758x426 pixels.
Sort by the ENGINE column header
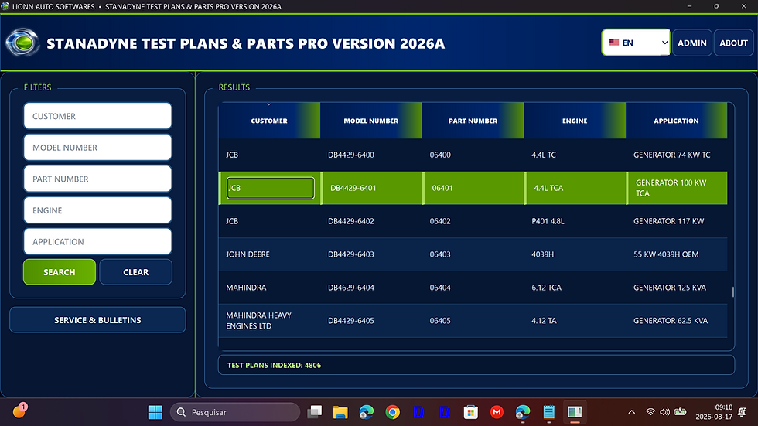(575, 121)
